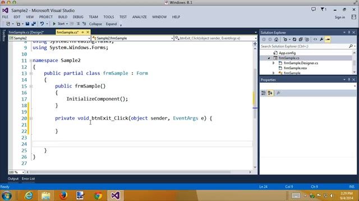Click the Expand toolbar button
The height and width of the screenshot is (201, 359).
(111, 24)
